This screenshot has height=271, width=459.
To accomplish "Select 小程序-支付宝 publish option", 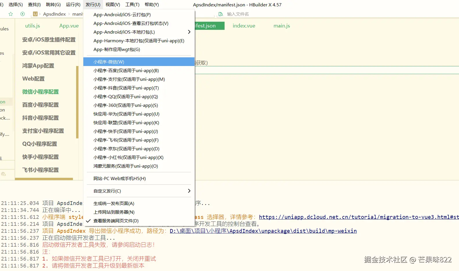I will (139, 79).
